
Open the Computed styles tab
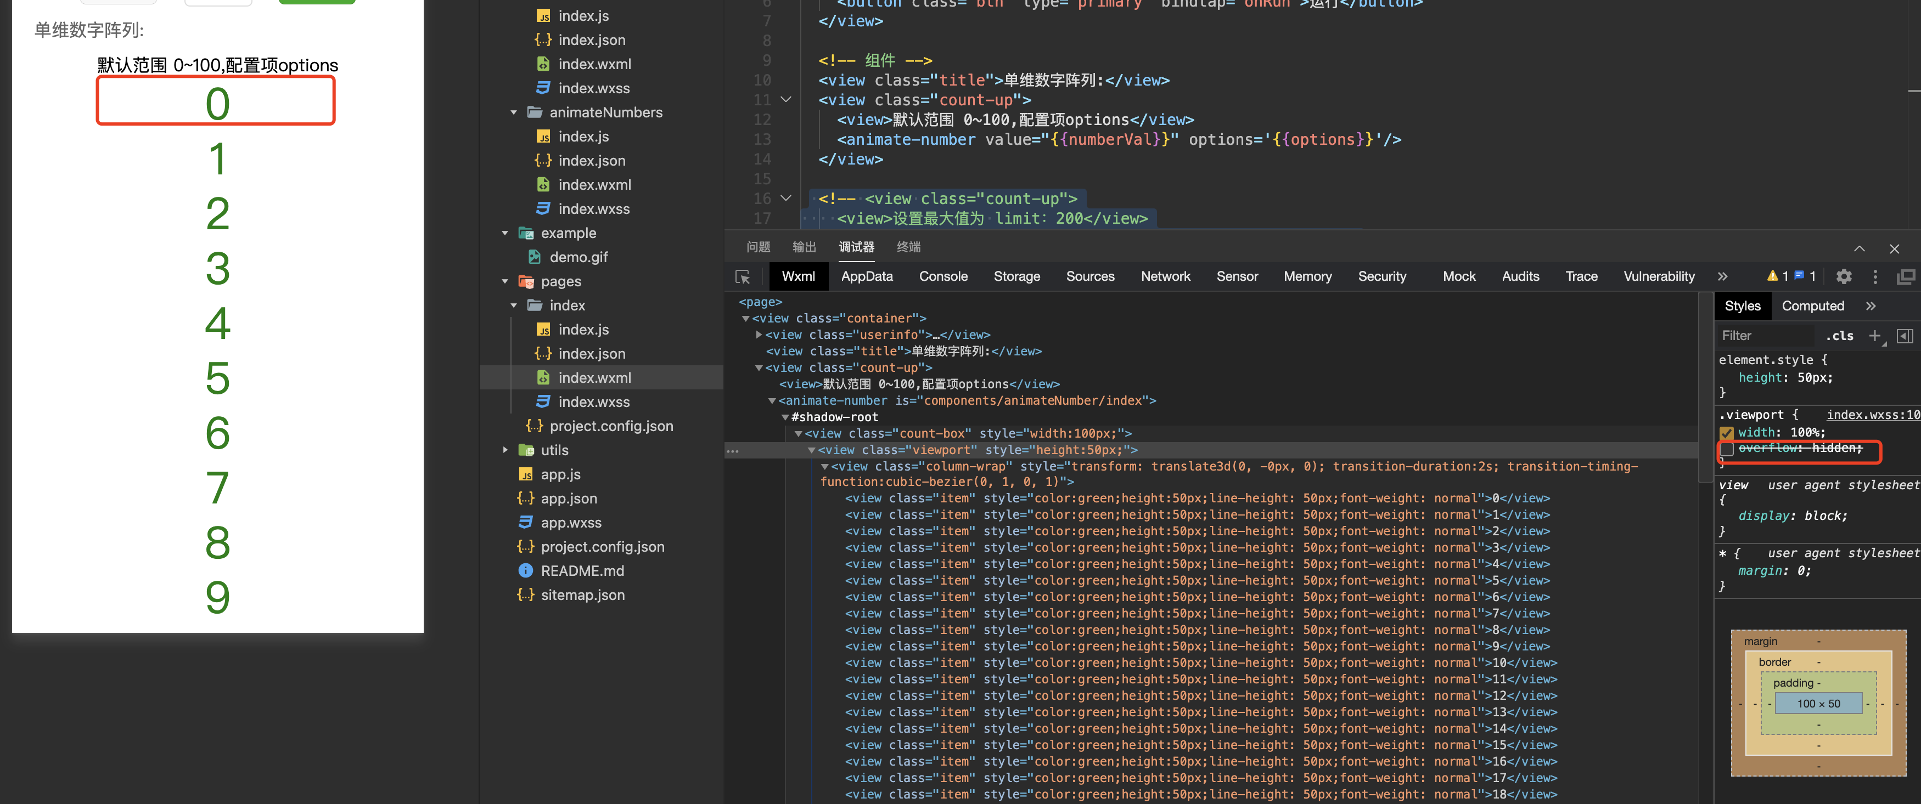[x=1812, y=306]
